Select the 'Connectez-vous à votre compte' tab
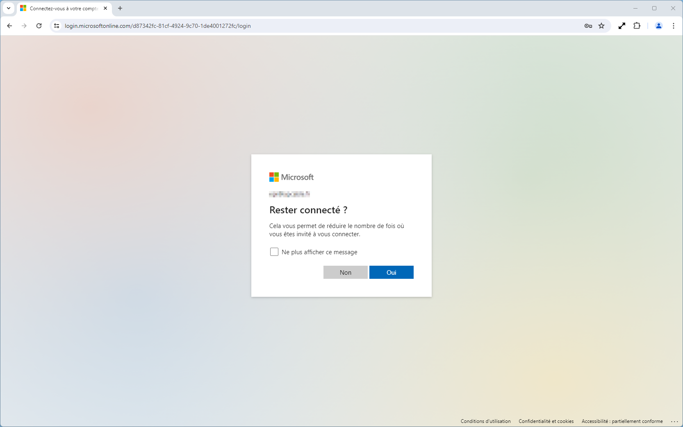 64,8
